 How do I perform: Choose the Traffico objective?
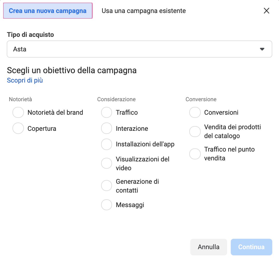(106, 112)
